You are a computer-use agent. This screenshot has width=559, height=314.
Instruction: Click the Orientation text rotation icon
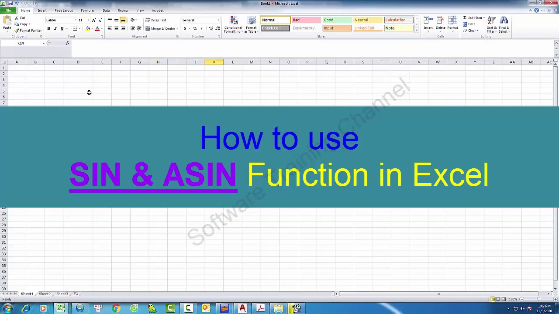coord(133,20)
